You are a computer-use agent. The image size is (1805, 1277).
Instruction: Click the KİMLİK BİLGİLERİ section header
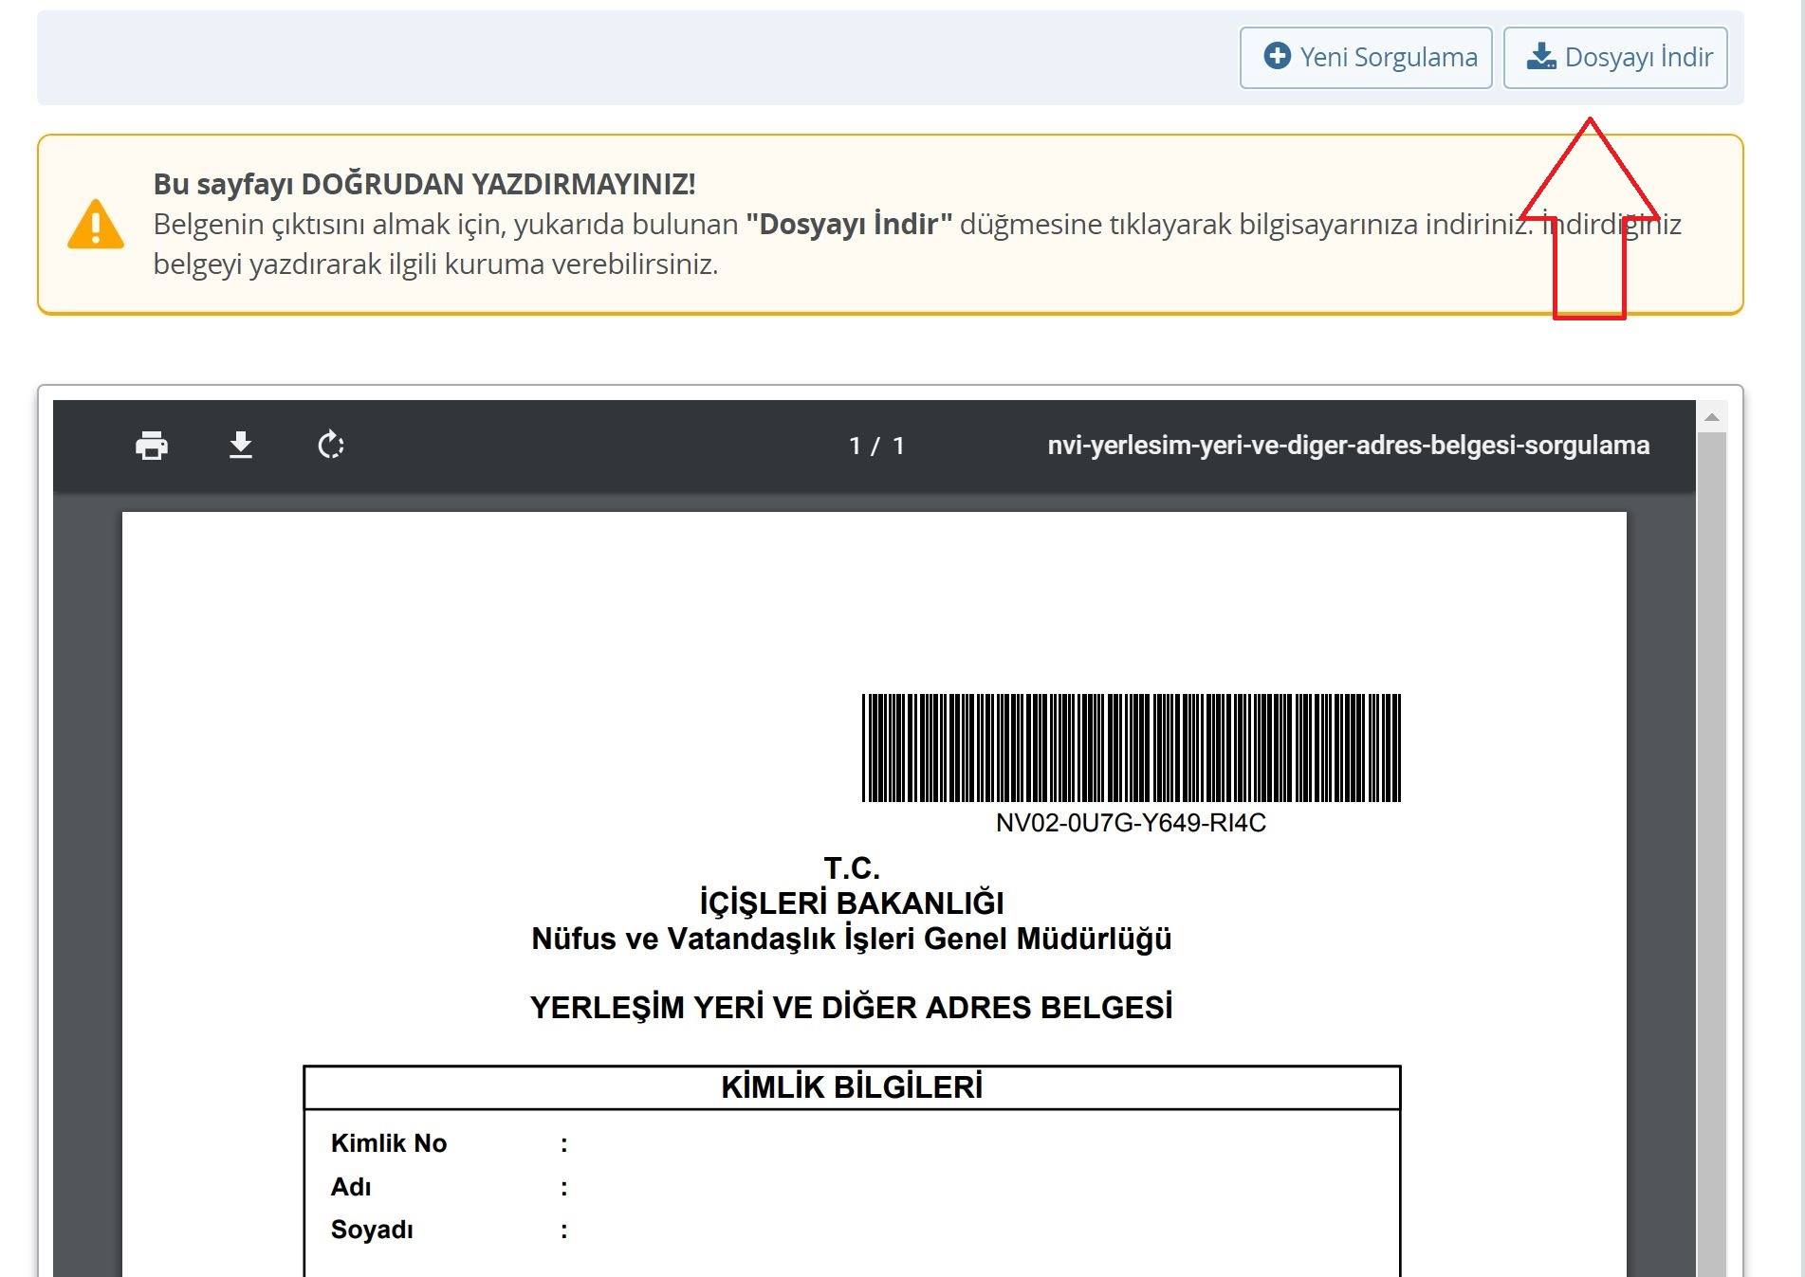852,1087
